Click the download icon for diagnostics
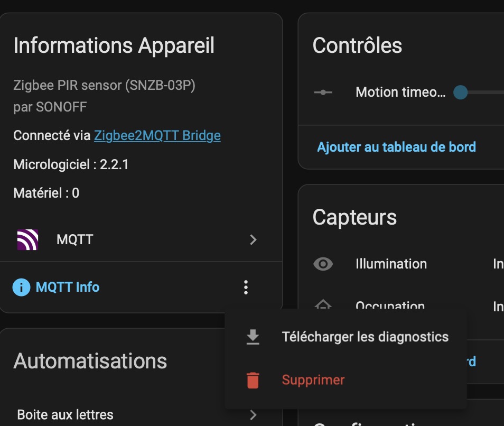Screen dimensions: 504x426 pos(253,337)
